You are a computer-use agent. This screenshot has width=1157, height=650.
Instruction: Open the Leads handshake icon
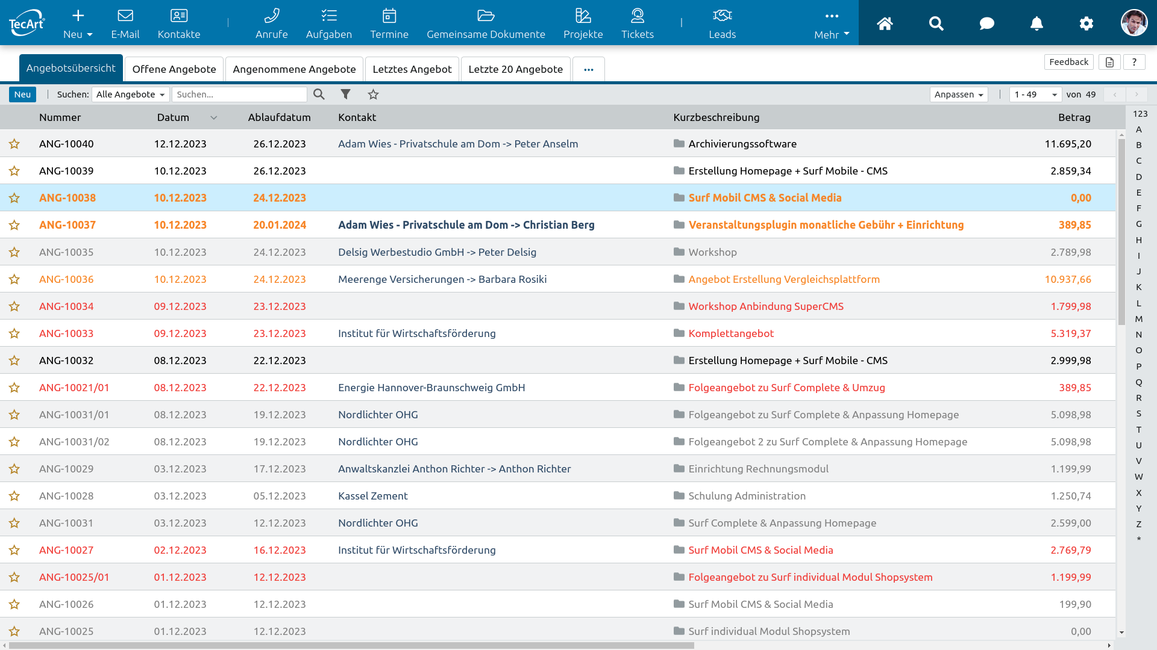722,16
